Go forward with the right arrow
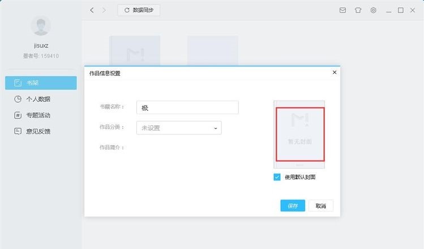Image resolution: width=424 pixels, height=249 pixels. tap(104, 10)
